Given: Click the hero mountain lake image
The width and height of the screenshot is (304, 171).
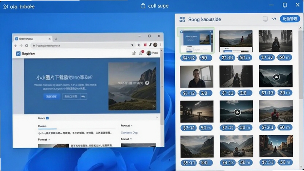Looking at the screenshot, I should pyautogui.click(x=132, y=86).
